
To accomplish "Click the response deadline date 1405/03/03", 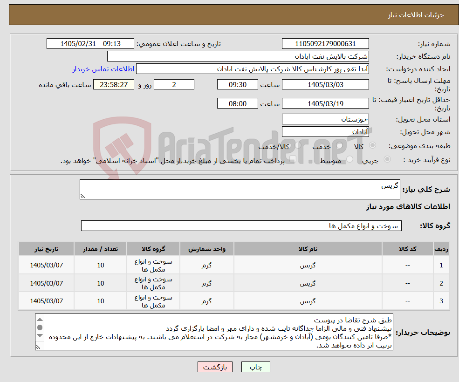I will (325, 85).
